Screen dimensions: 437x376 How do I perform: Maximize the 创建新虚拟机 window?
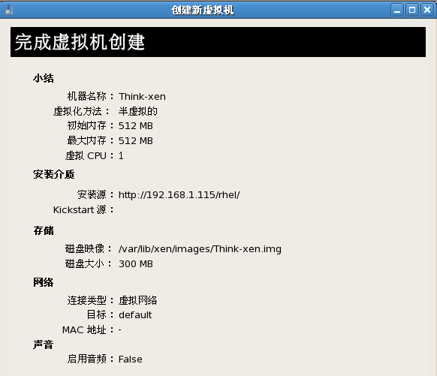pyautogui.click(x=412, y=10)
